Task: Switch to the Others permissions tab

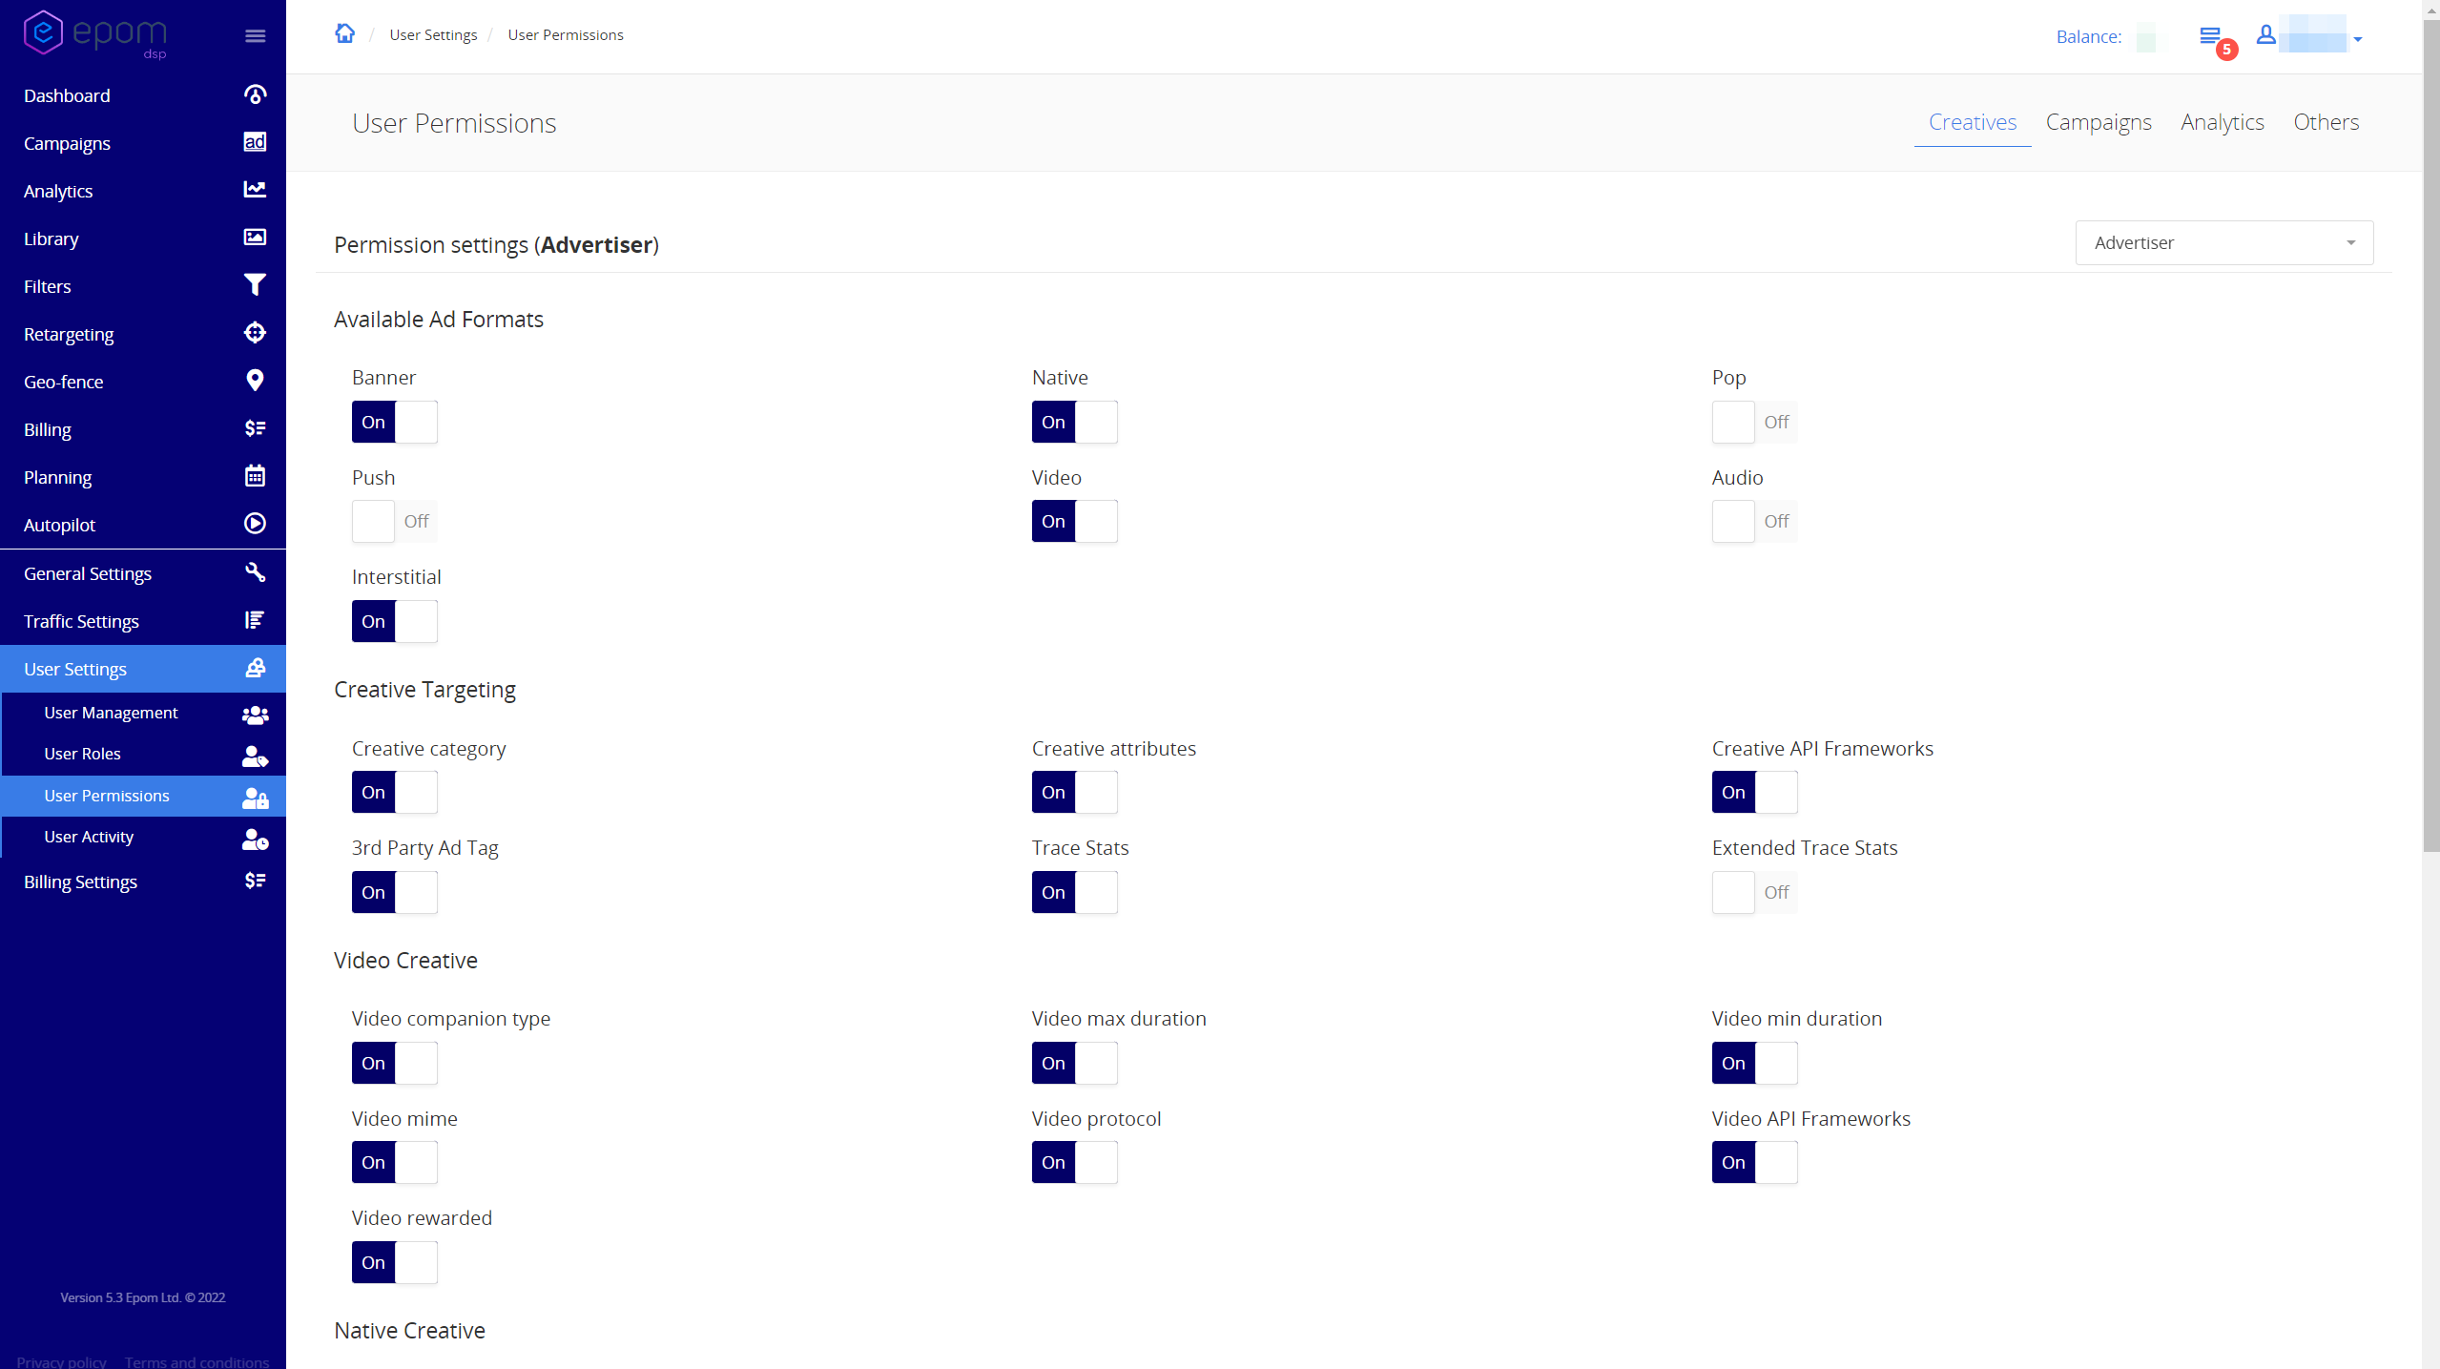Action: click(2326, 122)
